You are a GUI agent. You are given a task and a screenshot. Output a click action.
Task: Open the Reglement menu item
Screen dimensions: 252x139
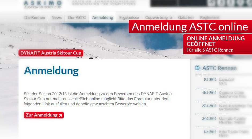[210, 18]
